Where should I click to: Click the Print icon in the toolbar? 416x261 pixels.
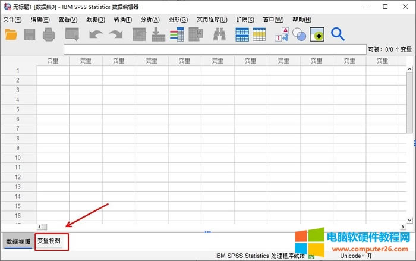[49, 34]
